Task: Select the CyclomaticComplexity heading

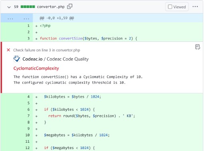Action: (x=36, y=68)
